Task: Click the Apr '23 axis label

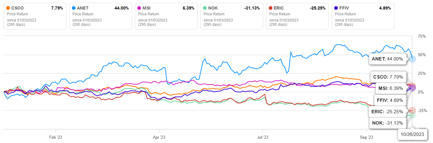Action: 159,137
